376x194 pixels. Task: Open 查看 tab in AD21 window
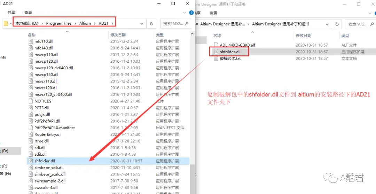pyautogui.click(x=28, y=13)
